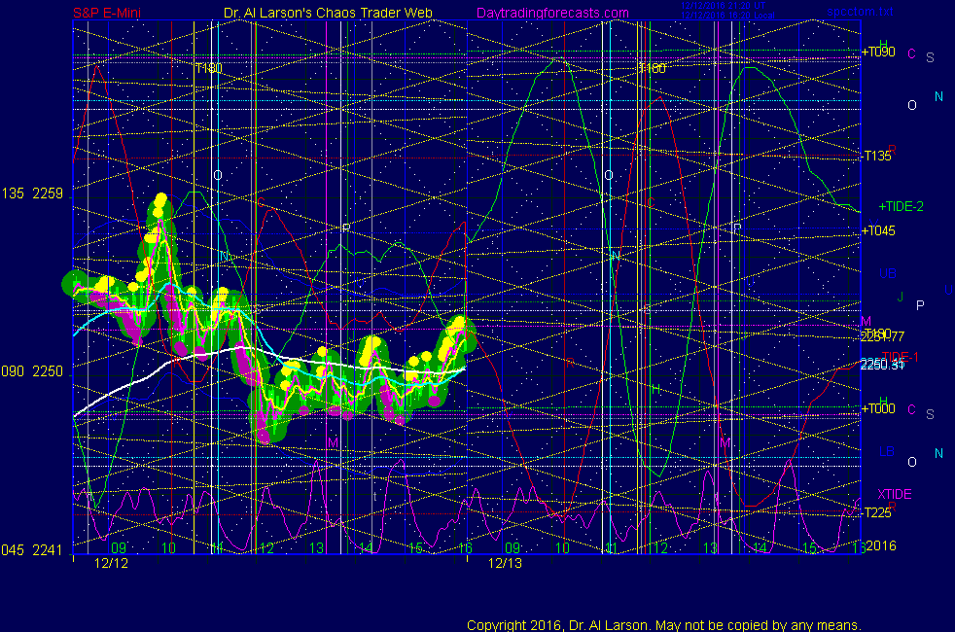Click the '+T090' level label
Image resolution: width=955 pixels, height=632 pixels.
coord(877,52)
